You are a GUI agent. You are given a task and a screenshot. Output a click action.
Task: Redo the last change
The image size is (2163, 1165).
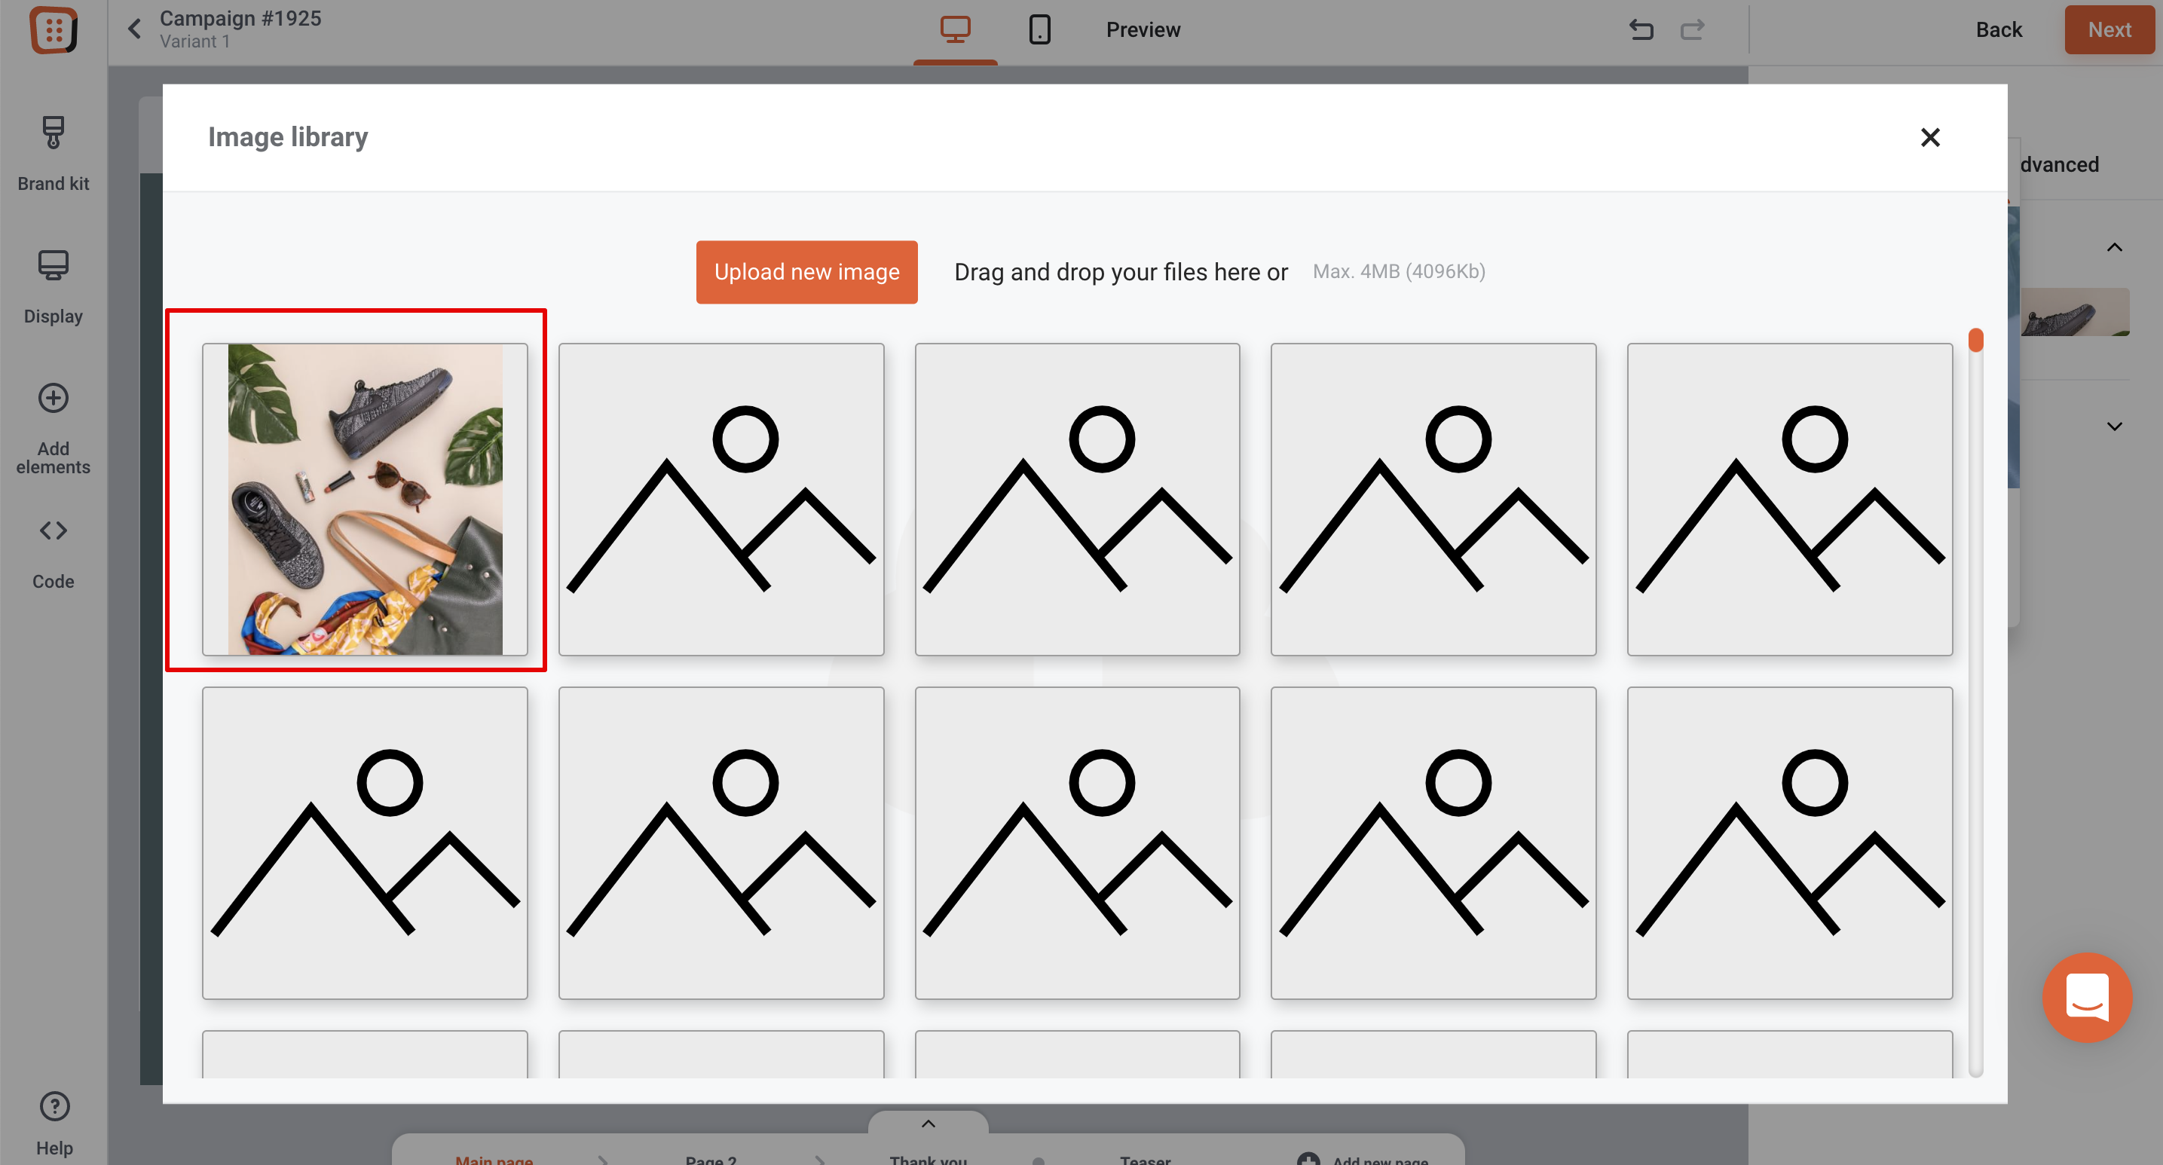(1692, 30)
